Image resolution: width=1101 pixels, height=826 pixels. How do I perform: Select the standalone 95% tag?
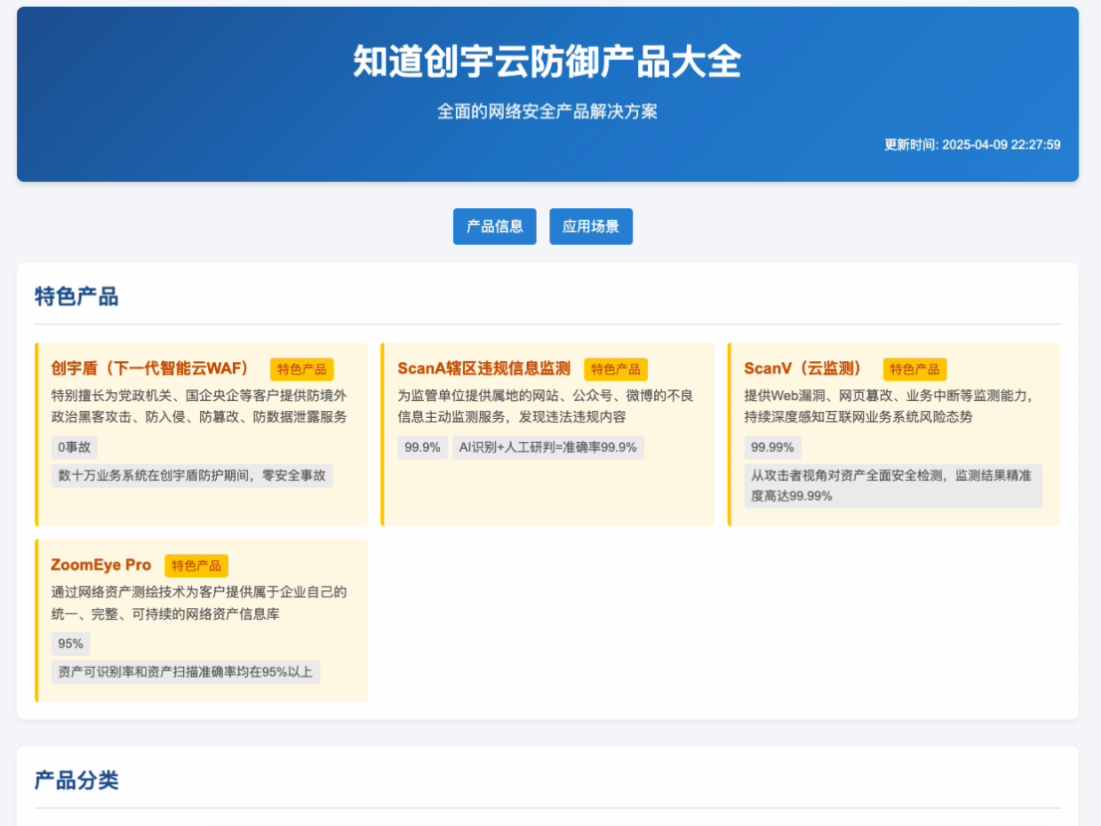(x=71, y=644)
